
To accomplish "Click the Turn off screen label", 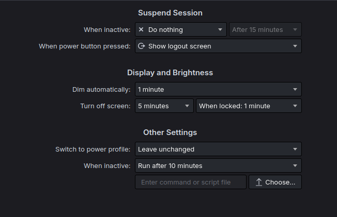I will 105,106.
